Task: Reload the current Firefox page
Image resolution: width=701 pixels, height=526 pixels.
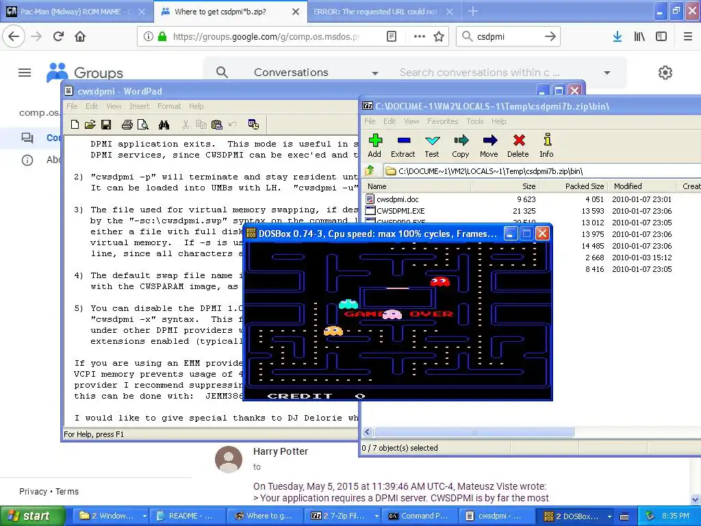Action: 58,36
